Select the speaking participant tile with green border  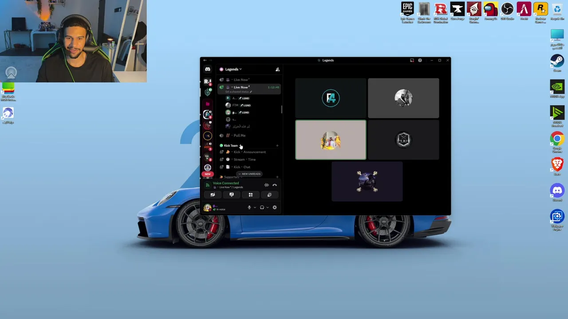point(331,140)
